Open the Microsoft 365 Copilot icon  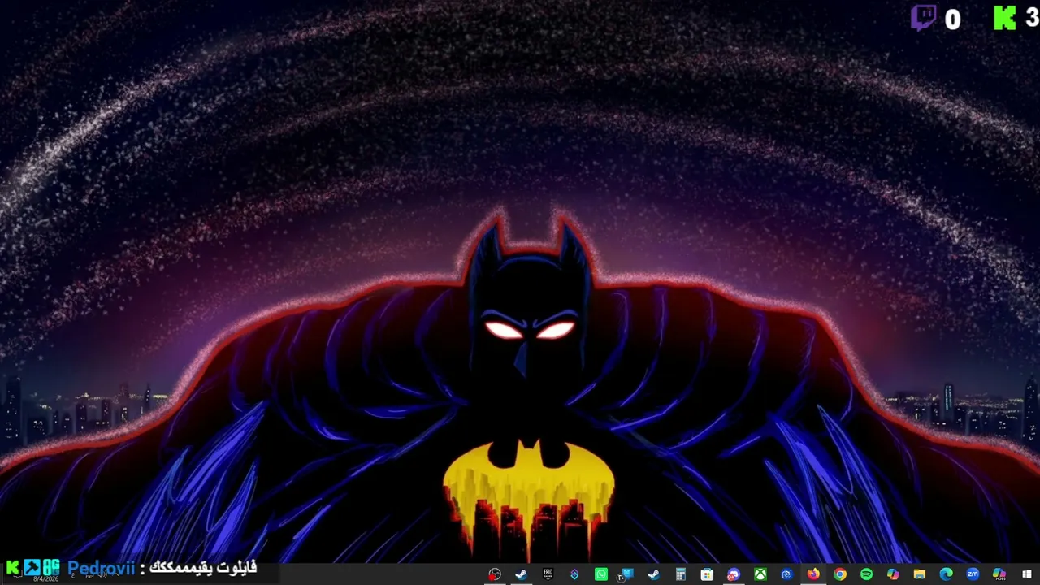(999, 574)
